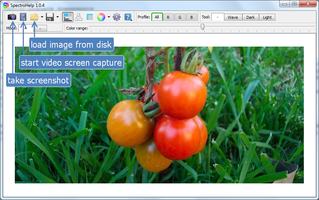Load an image using the folder icon
Screen dimensions: 319x200
click(34, 17)
